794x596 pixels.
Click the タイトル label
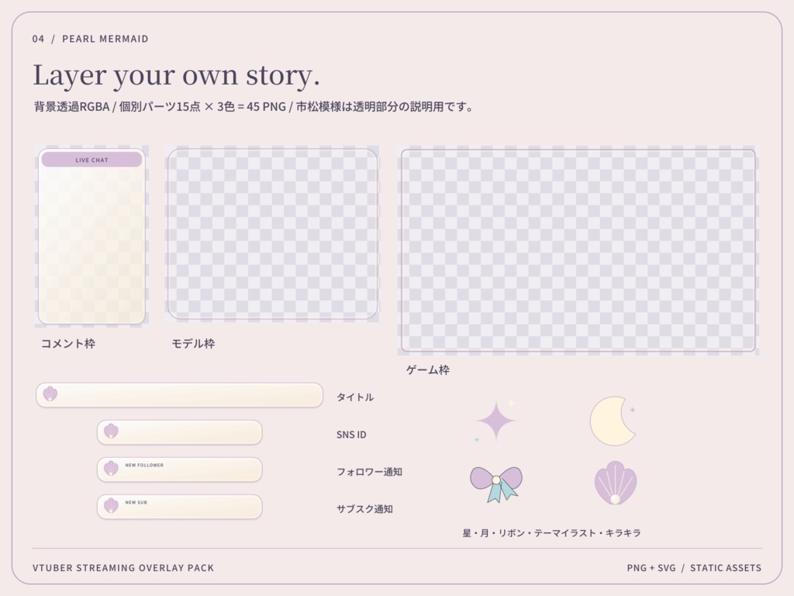[355, 397]
